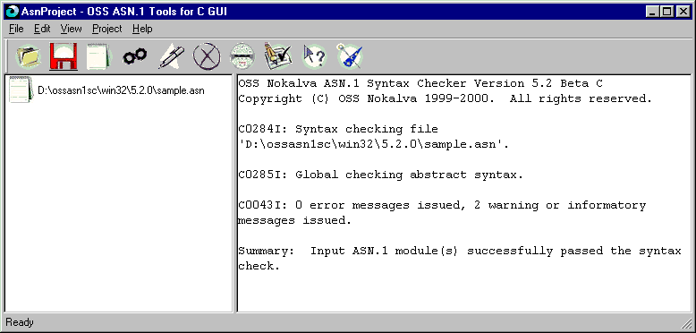
Task: Click the context help arrow question icon
Action: pos(314,56)
